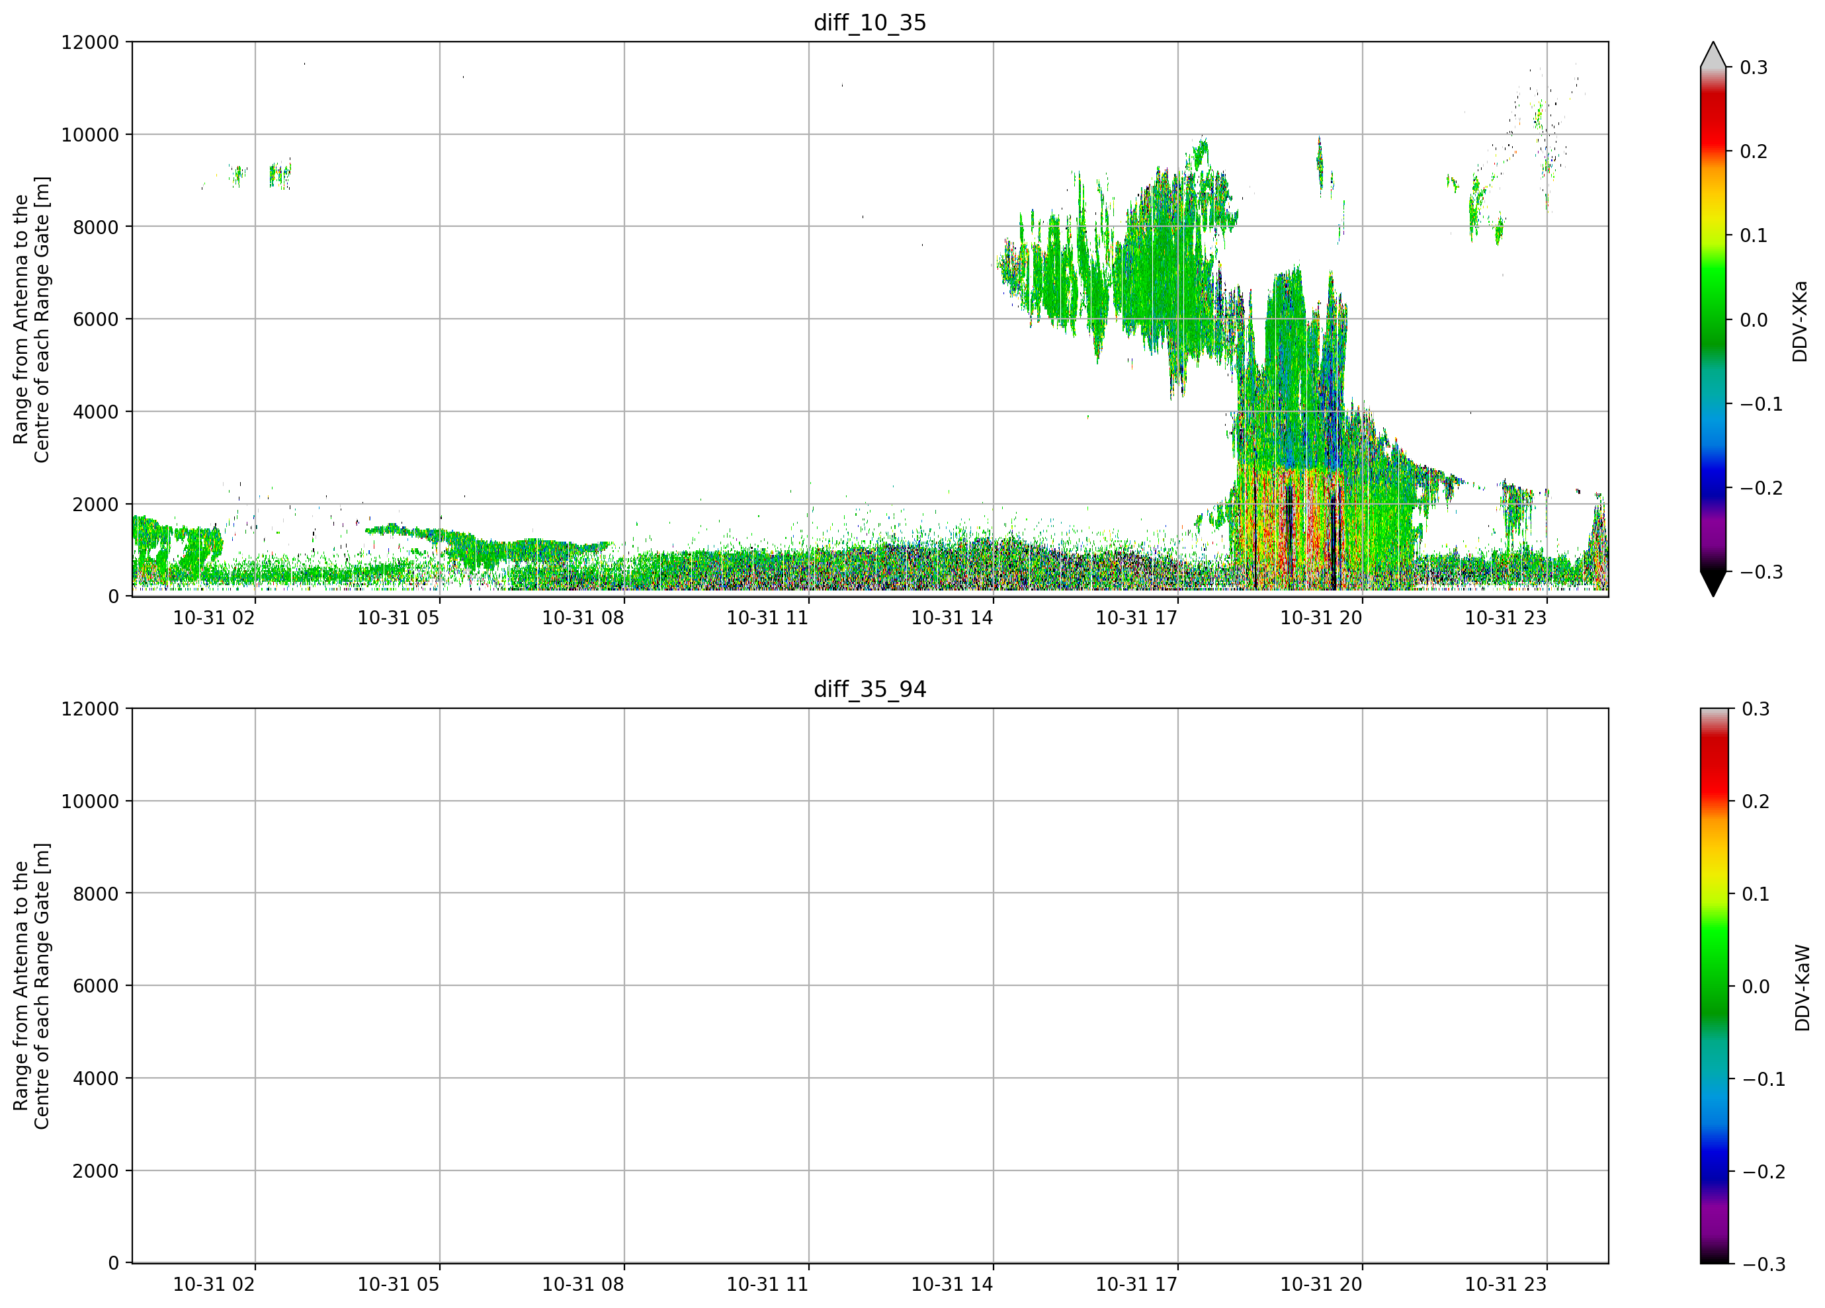This screenshot has width=1825, height=1308.
Task: Click the y-axis range label of diff_10_35 plot
Action: 31,319
